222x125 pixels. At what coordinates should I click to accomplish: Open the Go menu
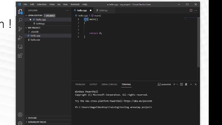59,5
